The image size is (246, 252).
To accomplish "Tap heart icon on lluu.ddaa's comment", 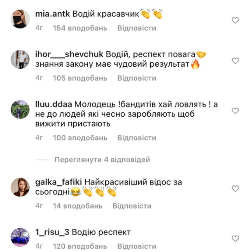I will pyautogui.click(x=235, y=111).
